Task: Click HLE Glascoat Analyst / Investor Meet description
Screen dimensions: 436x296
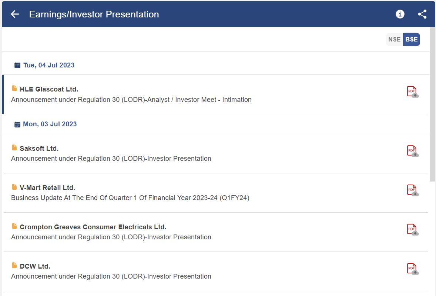Action: point(131,100)
